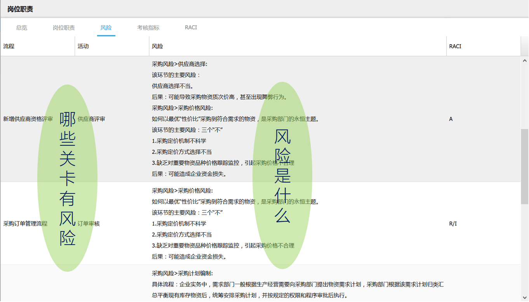Select the active 风险 tab
Image resolution: width=529 pixels, height=302 pixels.
(106, 28)
